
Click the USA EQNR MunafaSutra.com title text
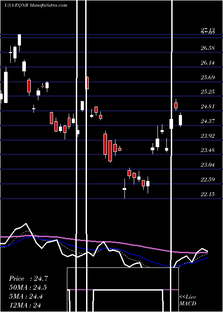click(x=36, y=5)
